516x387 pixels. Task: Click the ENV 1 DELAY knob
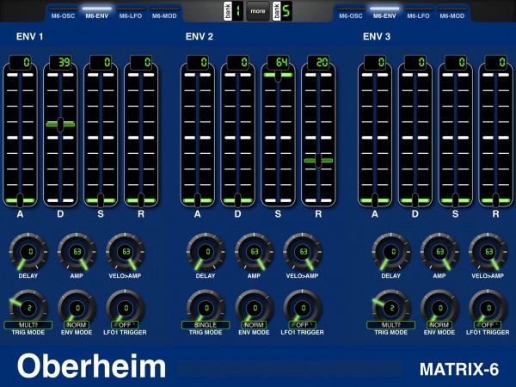28,252
